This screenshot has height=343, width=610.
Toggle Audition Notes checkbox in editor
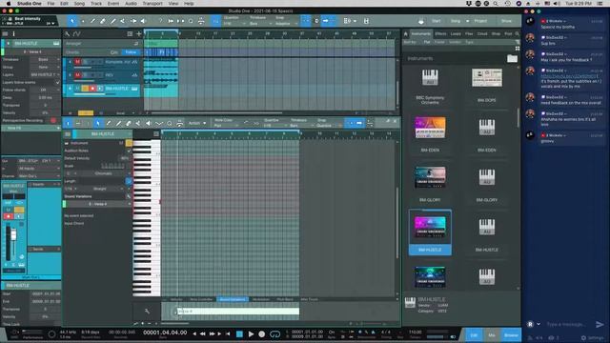(129, 151)
